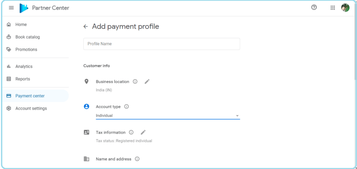Open the help question mark icon
The height and width of the screenshot is (169, 357).
click(314, 8)
